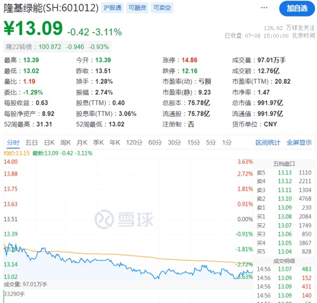Click the 每股净资产 value 8.92
This screenshot has width=317, height=303.
tap(48, 114)
